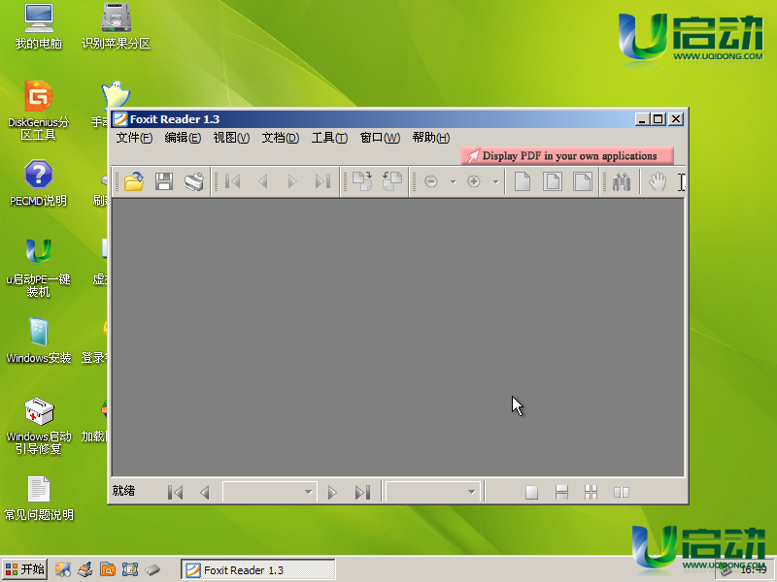Open the page number combo box
Image resolution: width=777 pixels, height=582 pixels.
[269, 492]
